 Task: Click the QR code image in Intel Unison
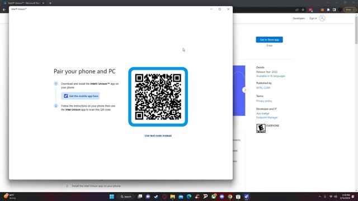[x=158, y=97]
